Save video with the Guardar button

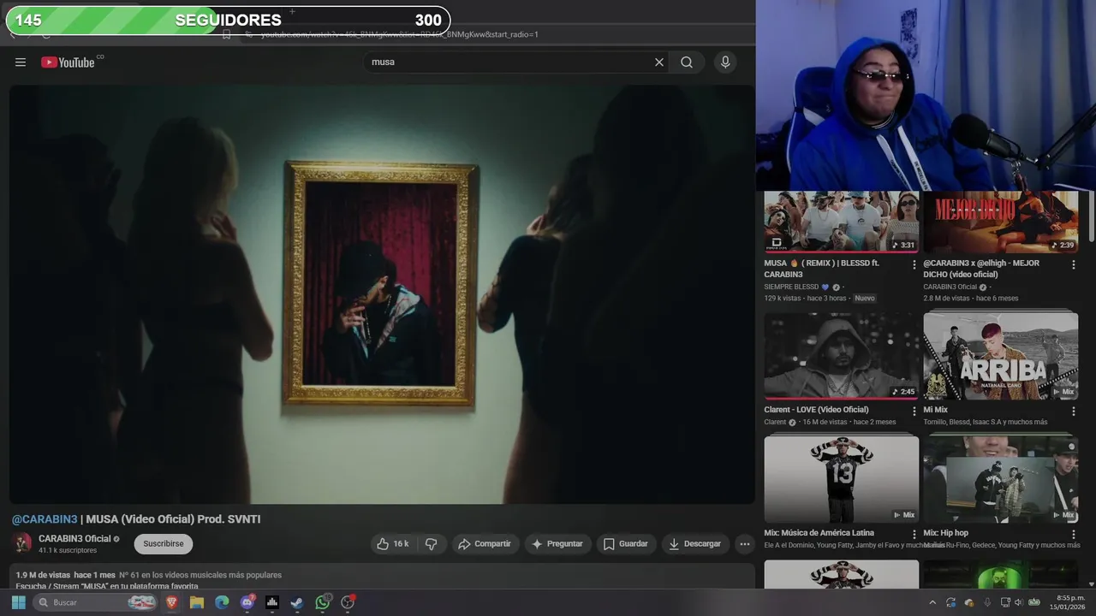click(x=626, y=544)
